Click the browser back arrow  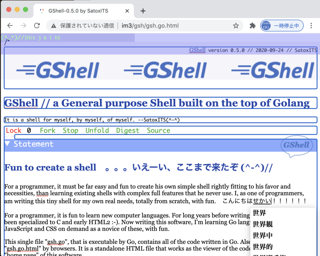tap(10, 26)
